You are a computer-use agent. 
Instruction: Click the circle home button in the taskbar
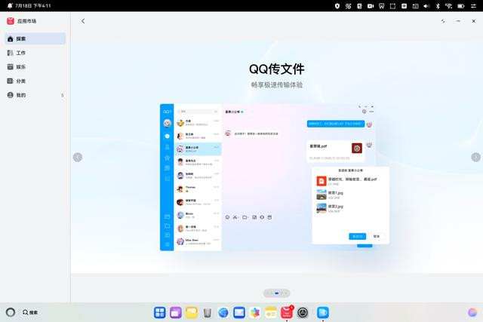11,312
